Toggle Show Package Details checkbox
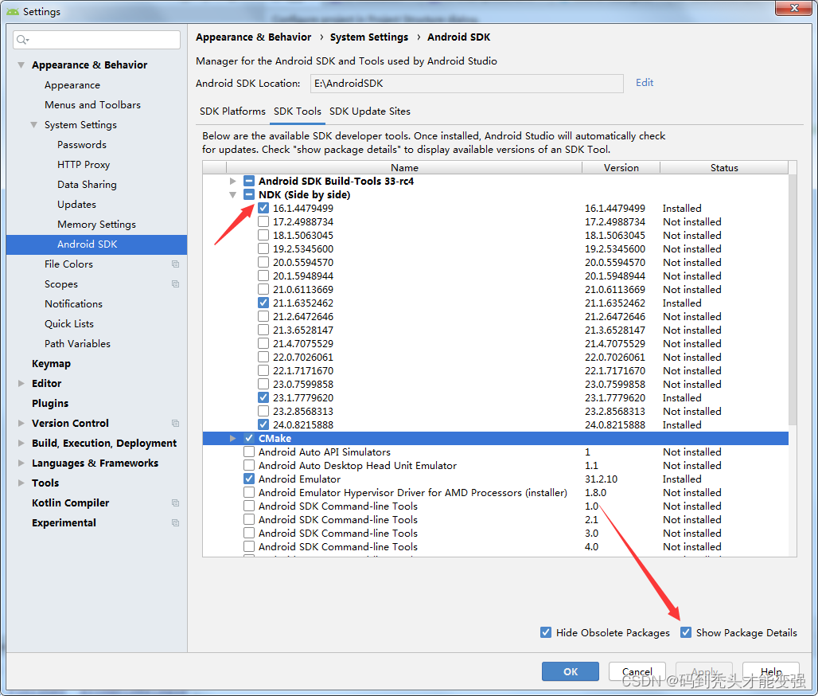 (x=686, y=632)
